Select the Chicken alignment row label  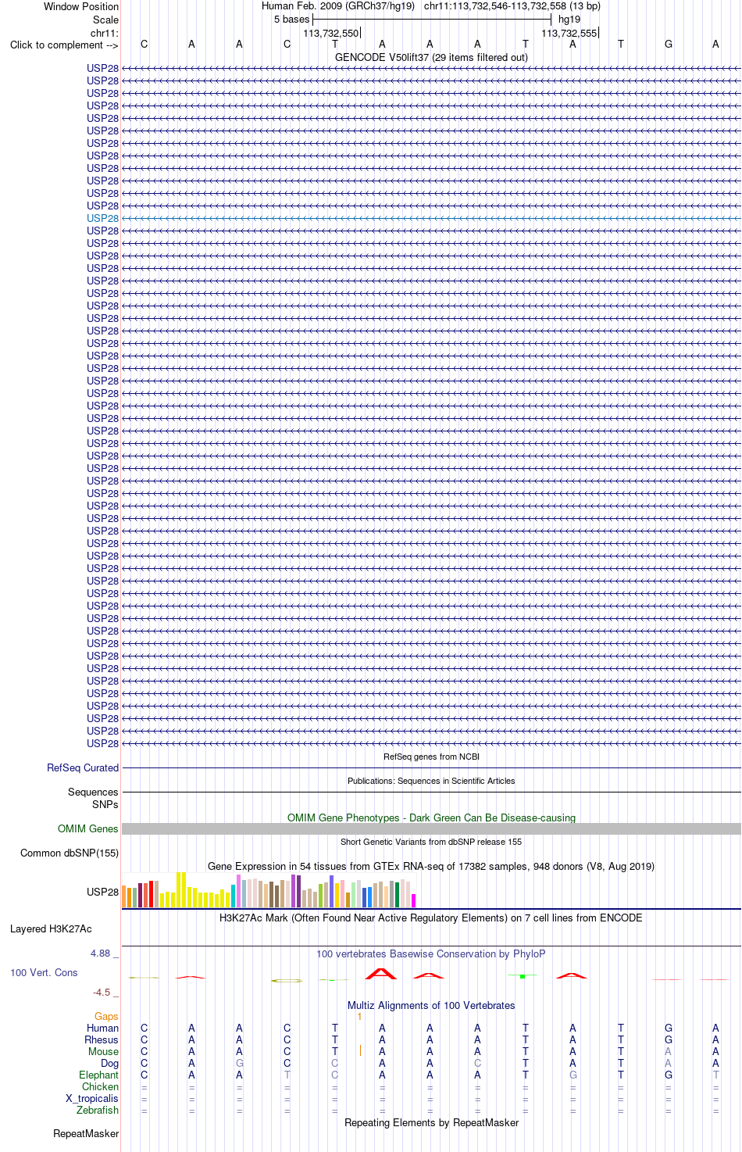[100, 1086]
